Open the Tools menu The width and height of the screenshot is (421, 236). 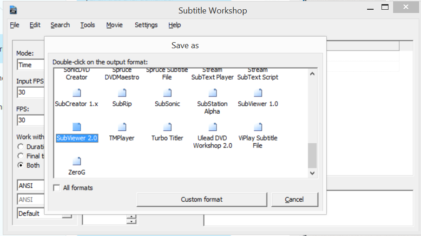pos(87,25)
